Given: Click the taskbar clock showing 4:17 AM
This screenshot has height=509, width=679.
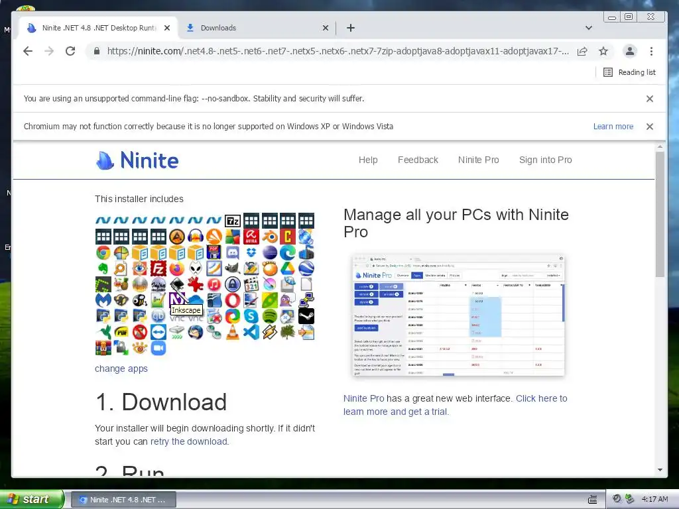Looking at the screenshot, I should coord(654,500).
